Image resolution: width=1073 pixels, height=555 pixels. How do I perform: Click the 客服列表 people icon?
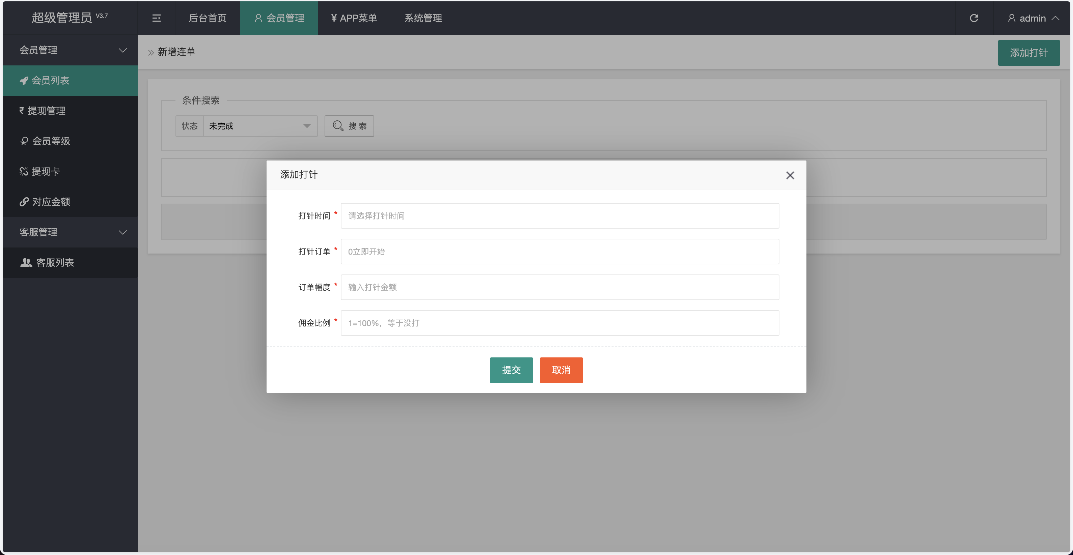tap(26, 262)
